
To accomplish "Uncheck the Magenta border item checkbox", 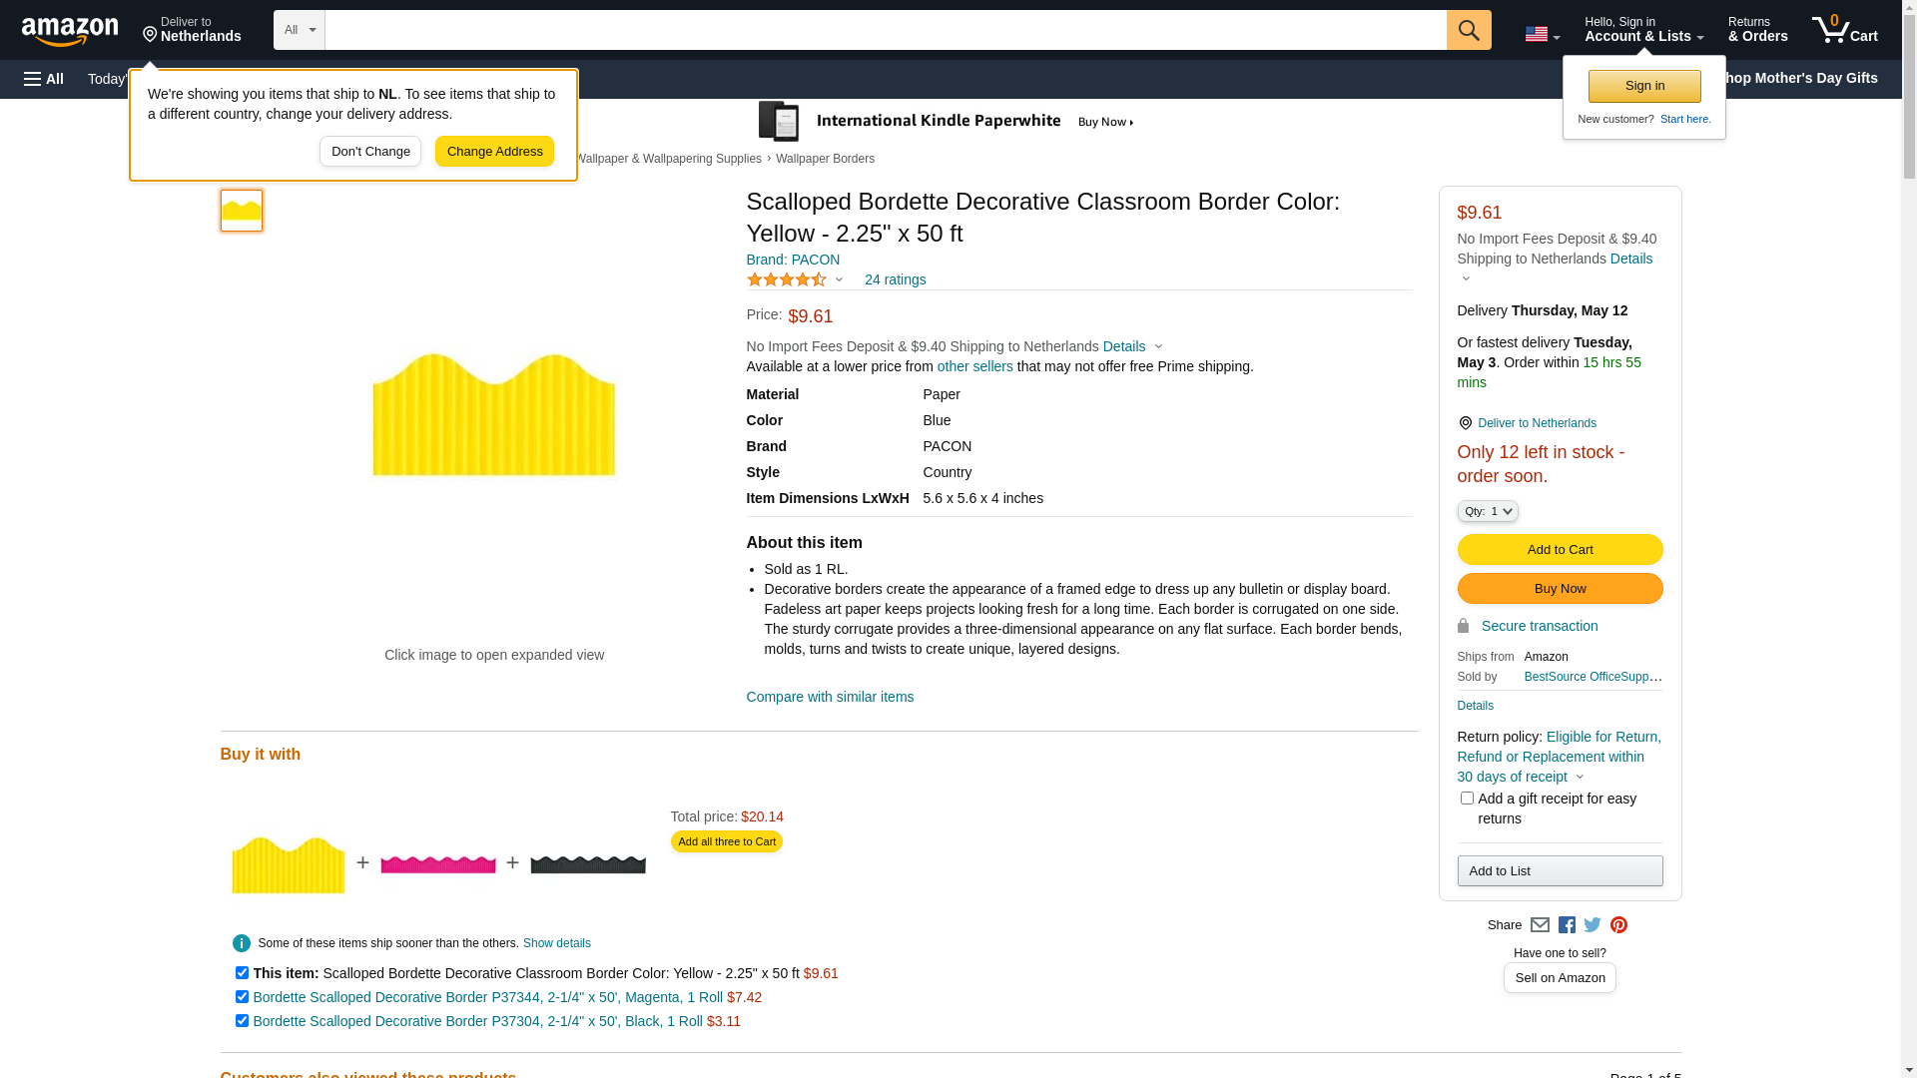I will point(242,996).
